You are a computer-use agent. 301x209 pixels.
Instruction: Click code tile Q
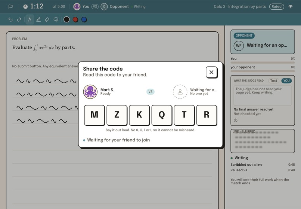pos(162,115)
